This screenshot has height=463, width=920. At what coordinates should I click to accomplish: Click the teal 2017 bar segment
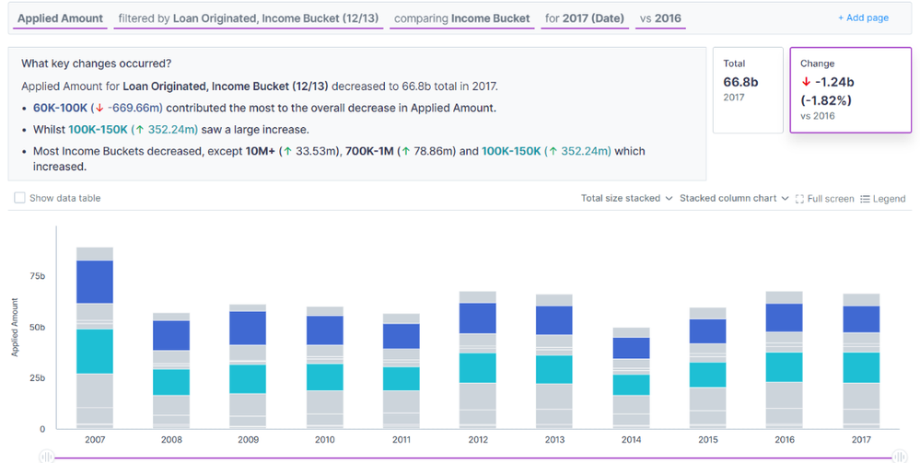861,367
